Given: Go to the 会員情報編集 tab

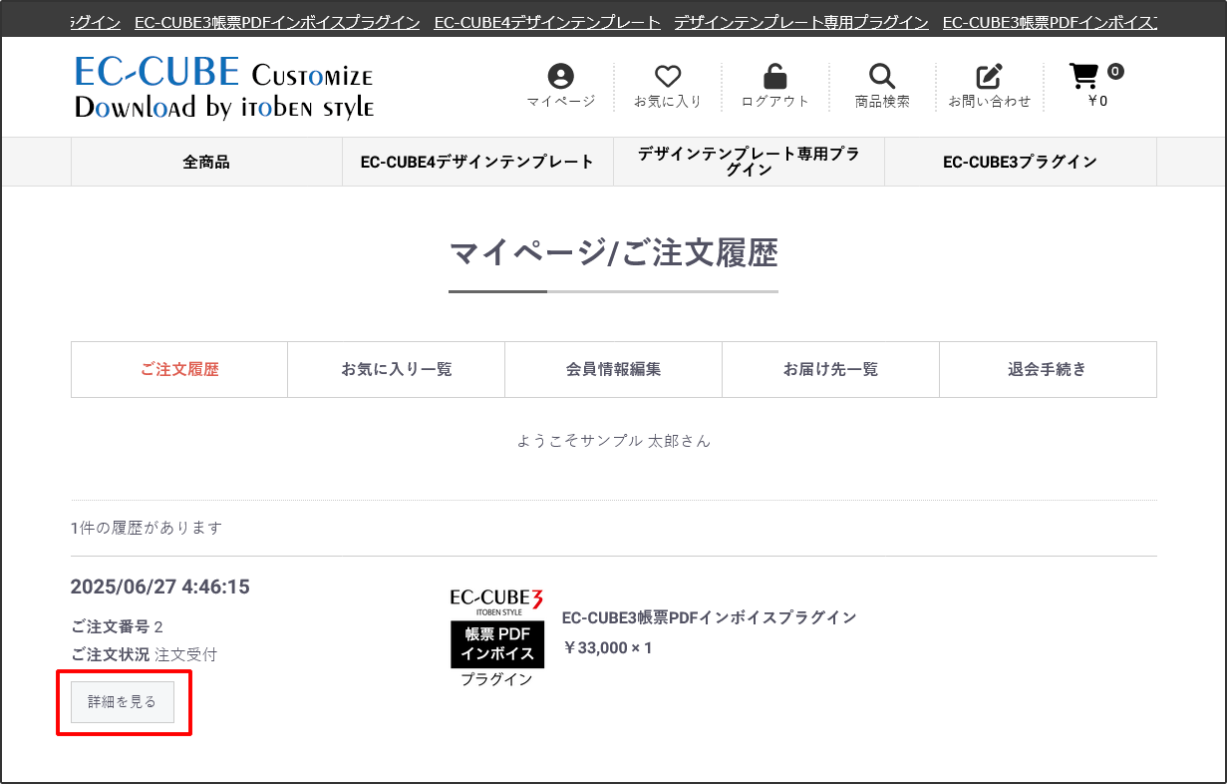Looking at the screenshot, I should (x=614, y=369).
